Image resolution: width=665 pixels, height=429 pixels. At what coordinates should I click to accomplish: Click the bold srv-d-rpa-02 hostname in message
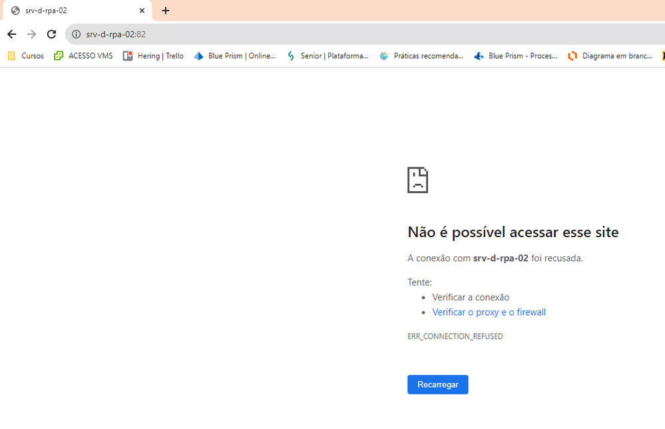(501, 258)
